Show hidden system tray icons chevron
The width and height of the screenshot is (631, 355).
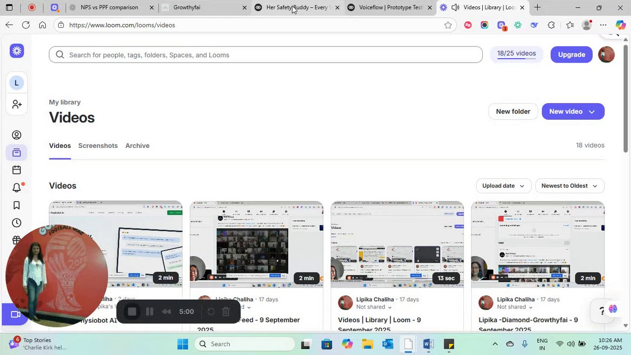click(495, 344)
